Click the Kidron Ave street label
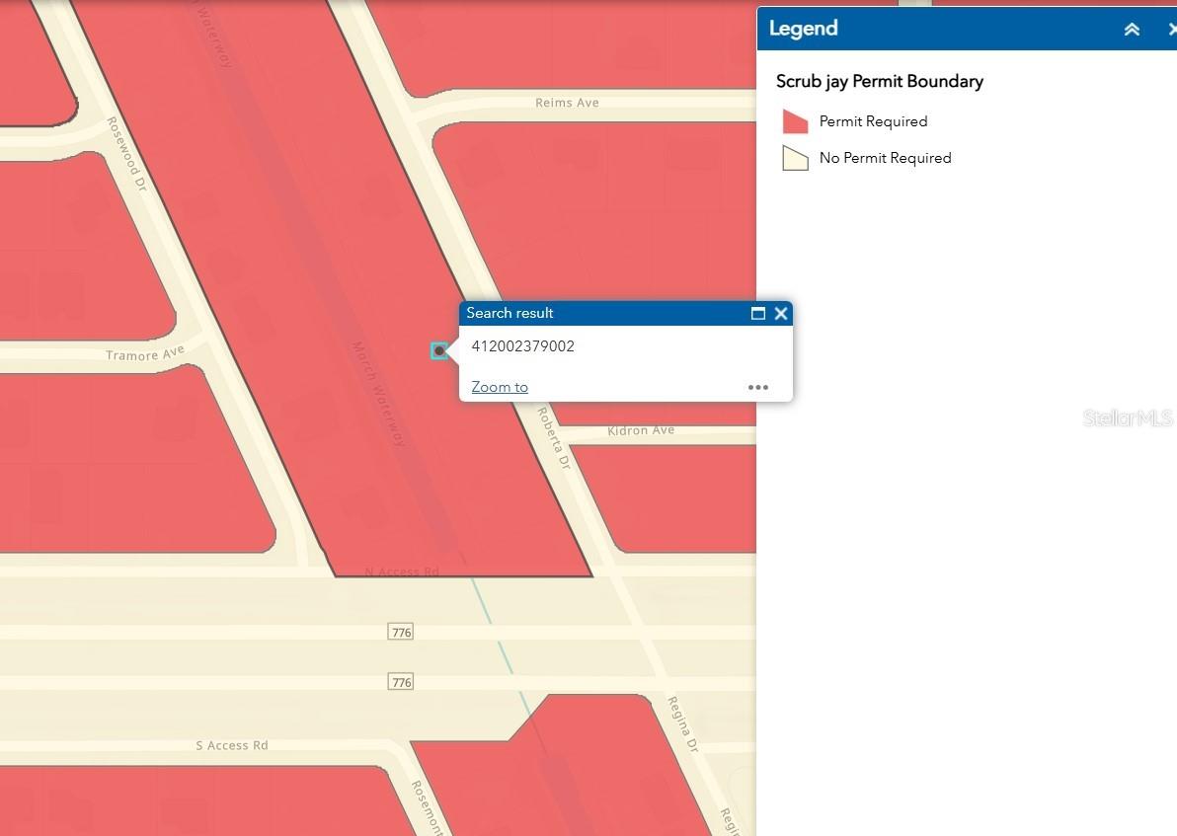 point(641,430)
